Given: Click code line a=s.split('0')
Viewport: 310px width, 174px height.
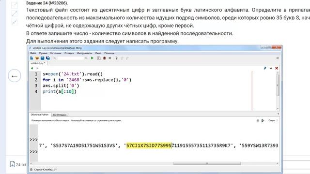Looking at the screenshot, I should click(x=61, y=86).
